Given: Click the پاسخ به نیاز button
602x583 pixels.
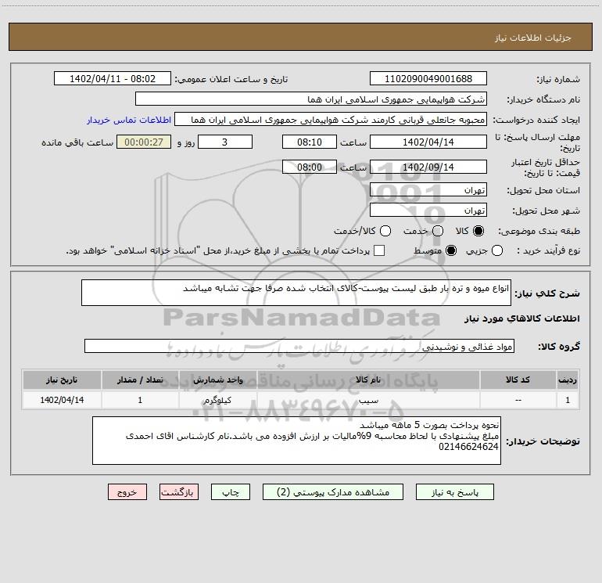Looking at the screenshot, I should 454,492.
